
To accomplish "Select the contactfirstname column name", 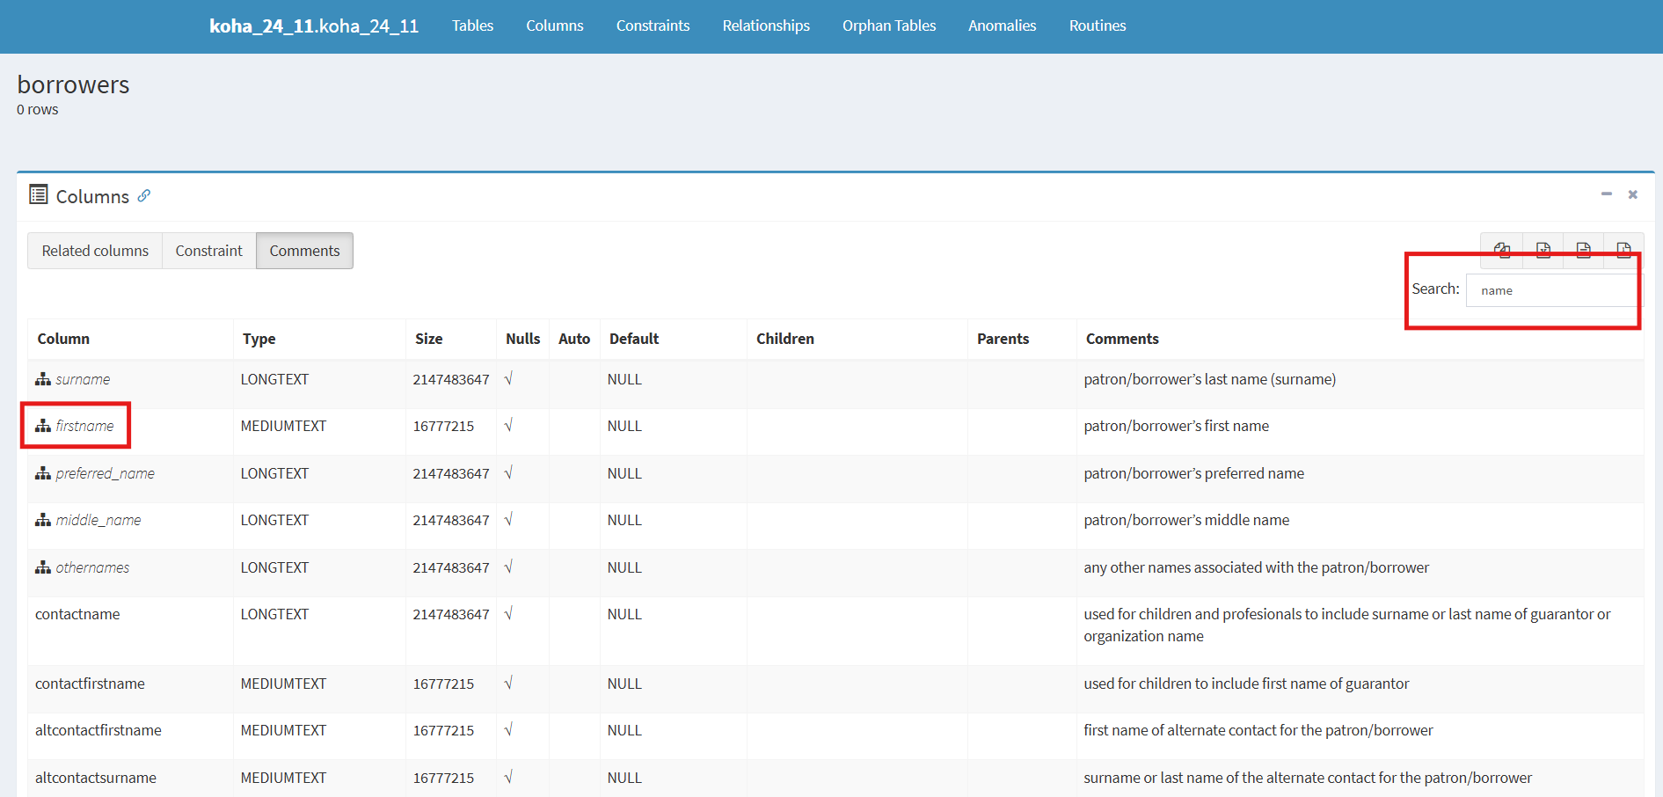I will 90,684.
